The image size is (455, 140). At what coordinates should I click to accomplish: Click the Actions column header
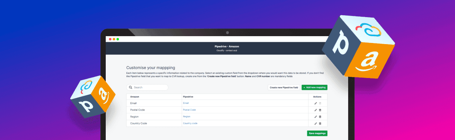click(x=317, y=97)
